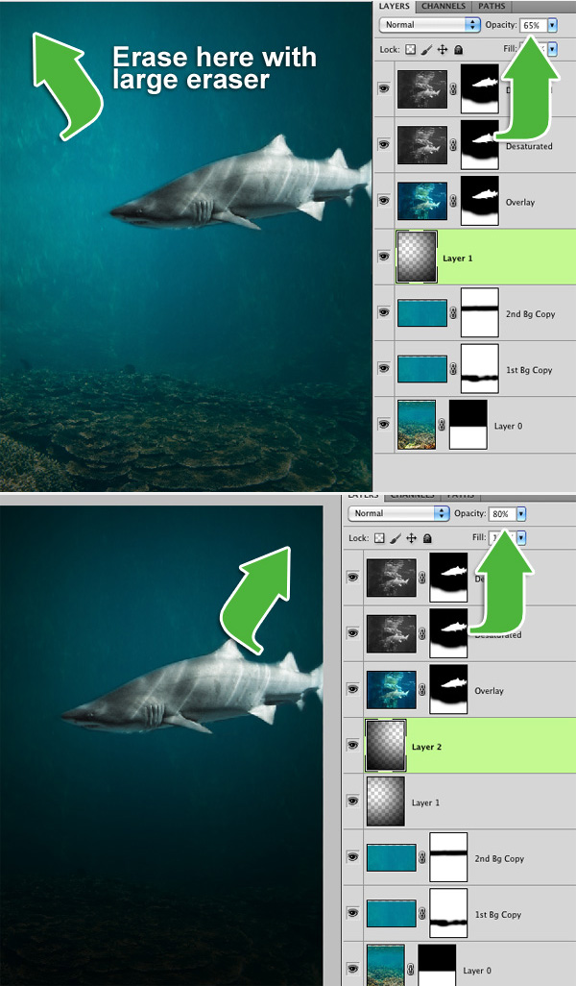Viewport: 576px width, 986px height.
Task: Click lock position icon in upper Layers panel
Action: [x=444, y=48]
